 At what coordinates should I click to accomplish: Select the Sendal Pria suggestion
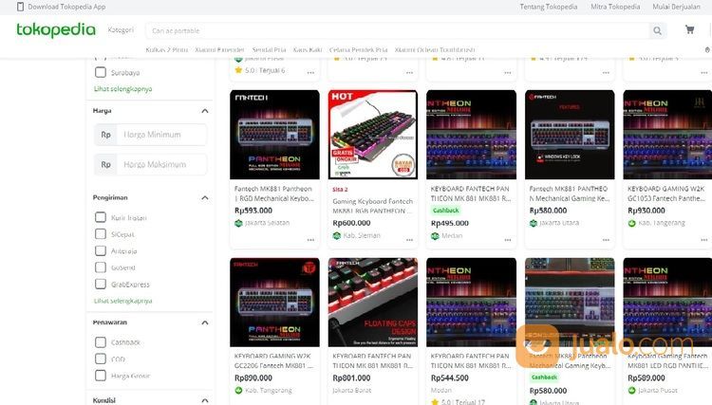pyautogui.click(x=270, y=49)
